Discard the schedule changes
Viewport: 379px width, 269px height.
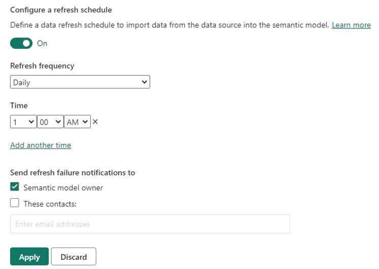(x=74, y=257)
